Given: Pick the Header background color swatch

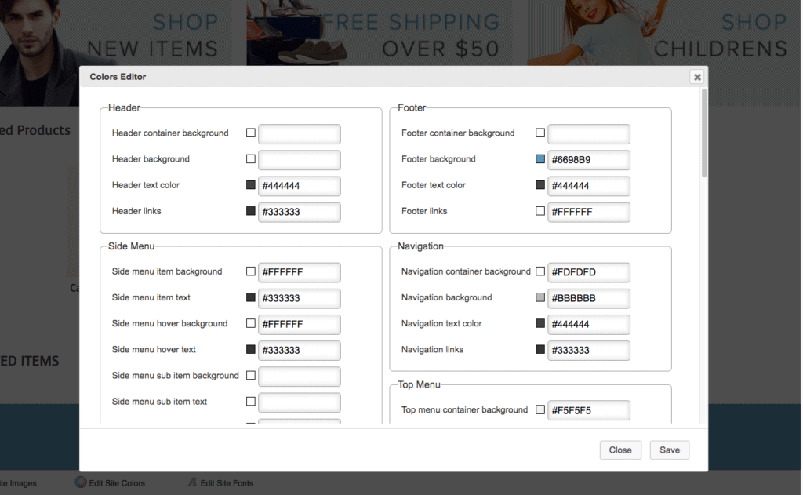Looking at the screenshot, I should [250, 158].
